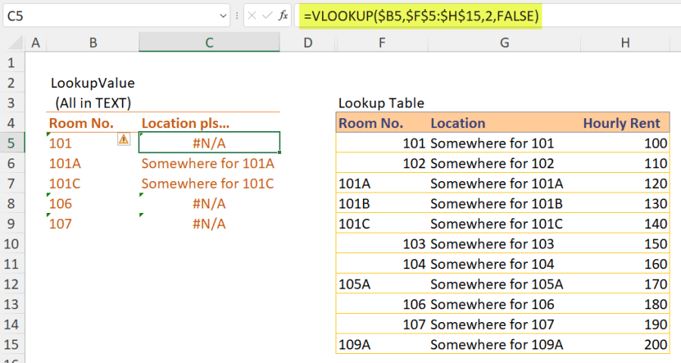Click the VLOOKUP formula in the formula bar
The height and width of the screenshot is (363, 681).
420,15
